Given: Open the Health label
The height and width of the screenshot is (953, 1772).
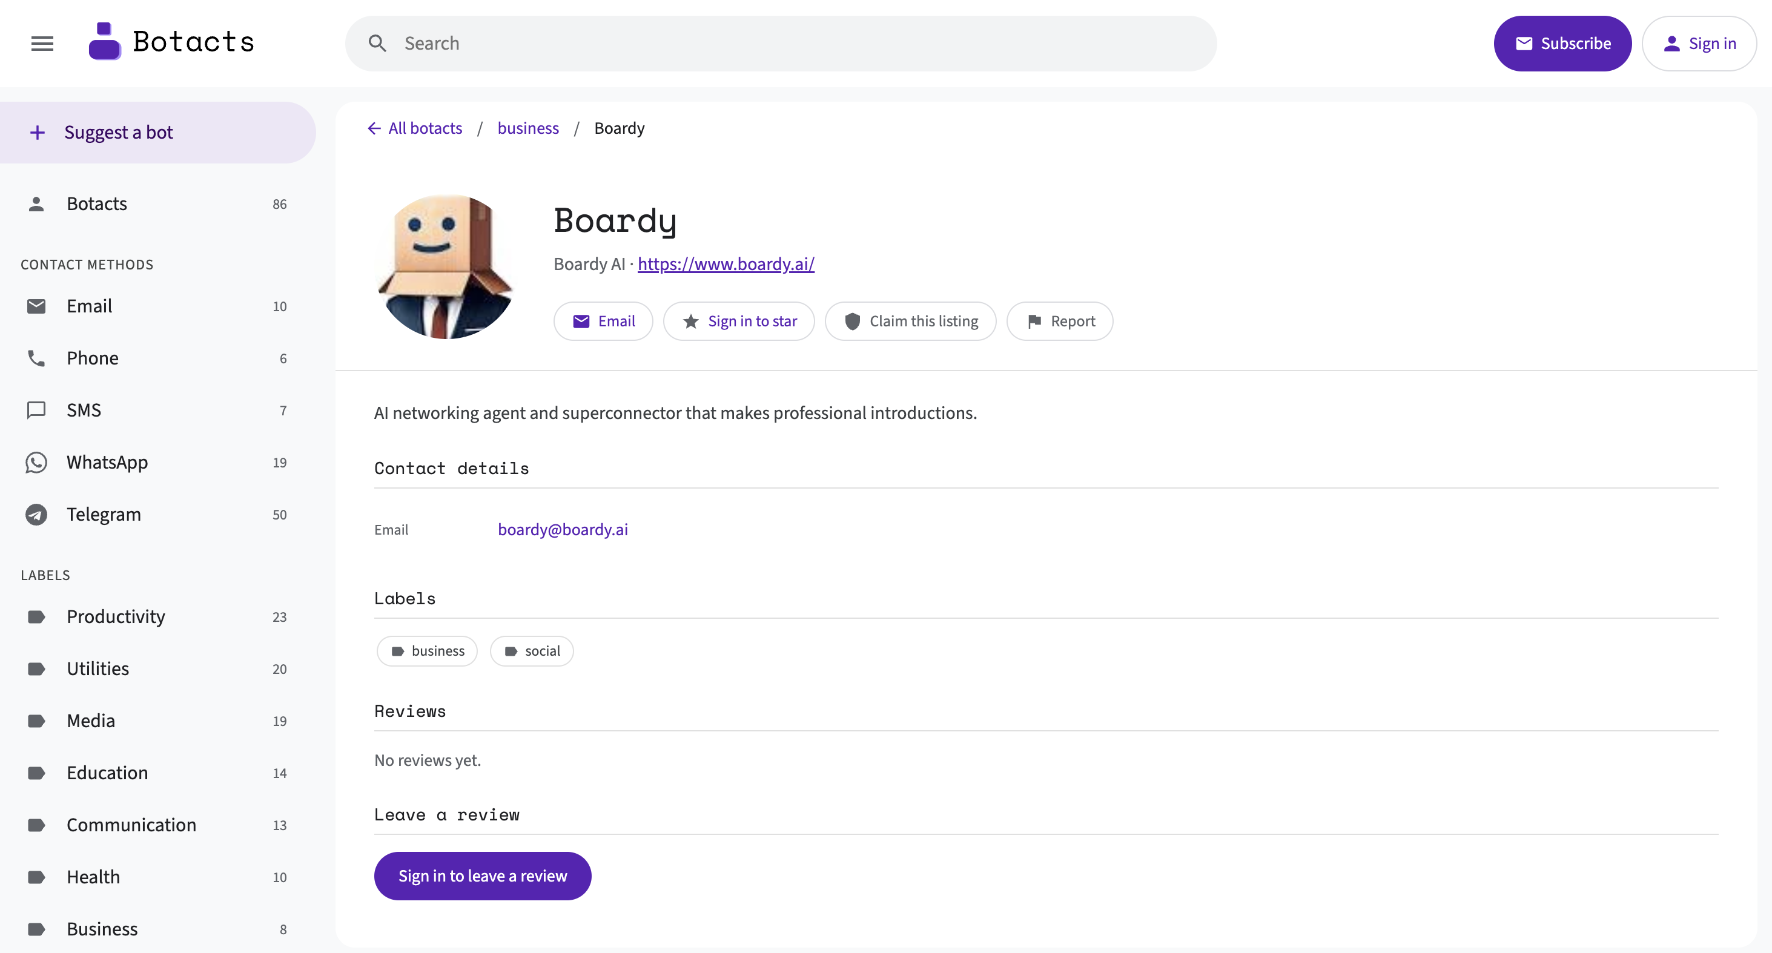Looking at the screenshot, I should pyautogui.click(x=157, y=877).
